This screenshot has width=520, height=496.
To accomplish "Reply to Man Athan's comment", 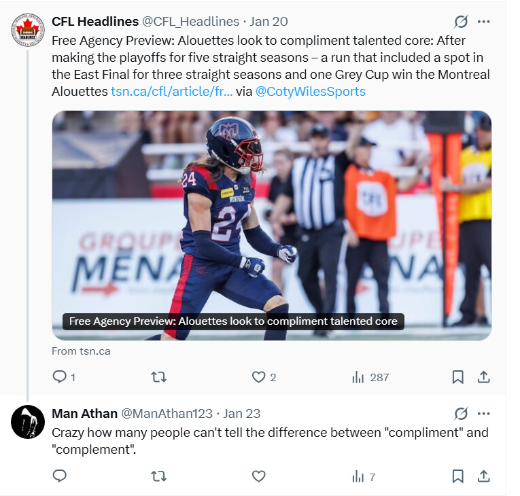I will [60, 476].
